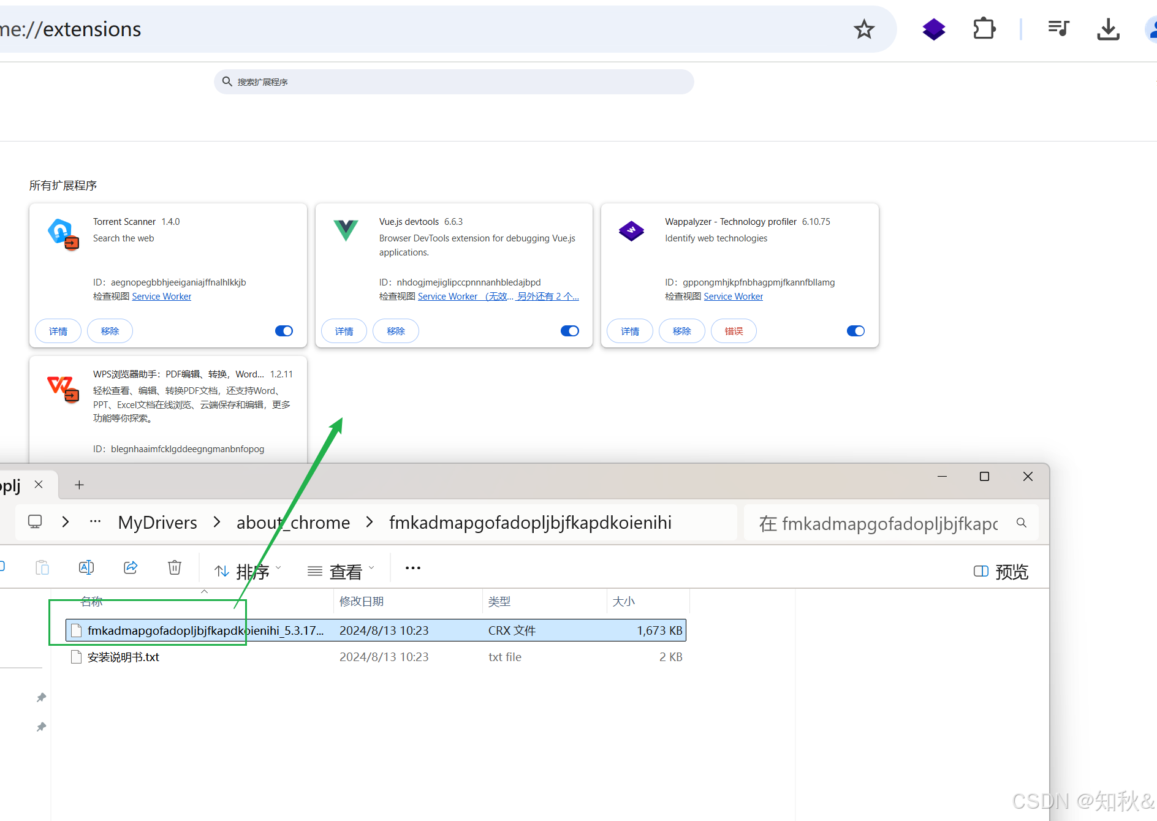1157x821 pixels.
Task: Click the Vue.js devtools logo
Action: [x=346, y=230]
